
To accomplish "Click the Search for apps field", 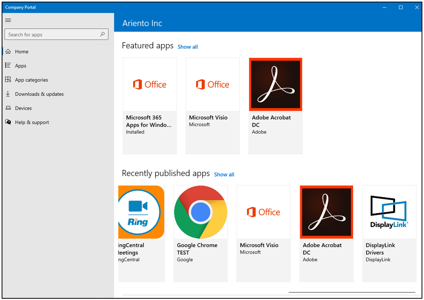I will (x=51, y=34).
